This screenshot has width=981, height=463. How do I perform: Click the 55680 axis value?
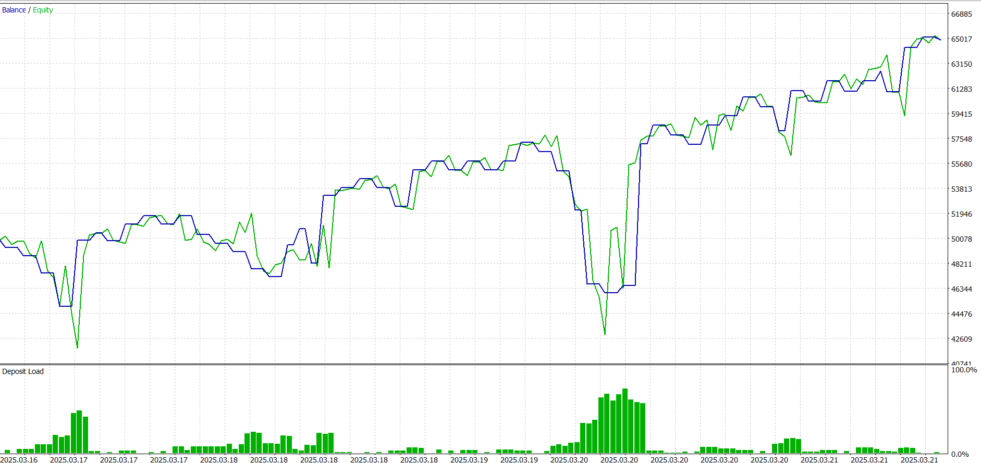click(x=961, y=164)
